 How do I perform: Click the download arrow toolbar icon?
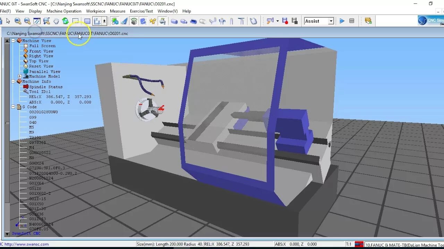point(104,21)
